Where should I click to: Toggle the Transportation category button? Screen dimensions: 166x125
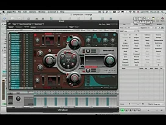158,40
